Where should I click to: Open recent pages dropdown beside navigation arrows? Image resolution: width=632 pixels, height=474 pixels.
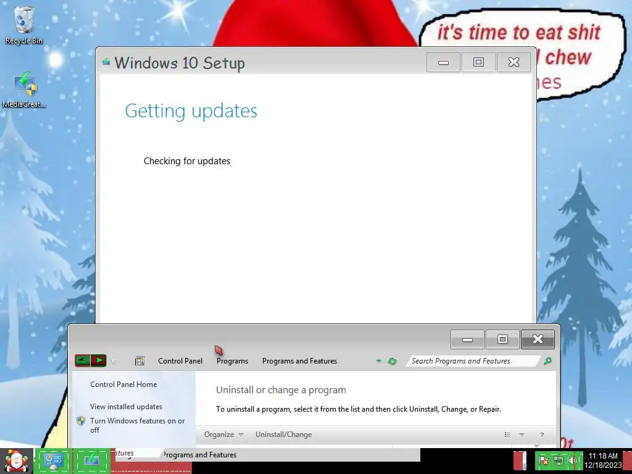[114, 362]
